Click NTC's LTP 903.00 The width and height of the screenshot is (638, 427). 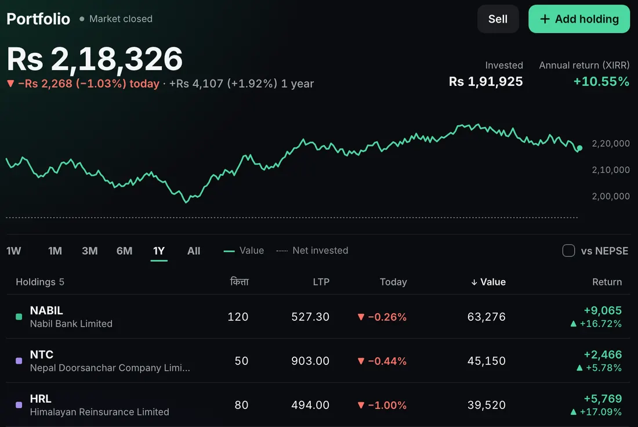(310, 361)
